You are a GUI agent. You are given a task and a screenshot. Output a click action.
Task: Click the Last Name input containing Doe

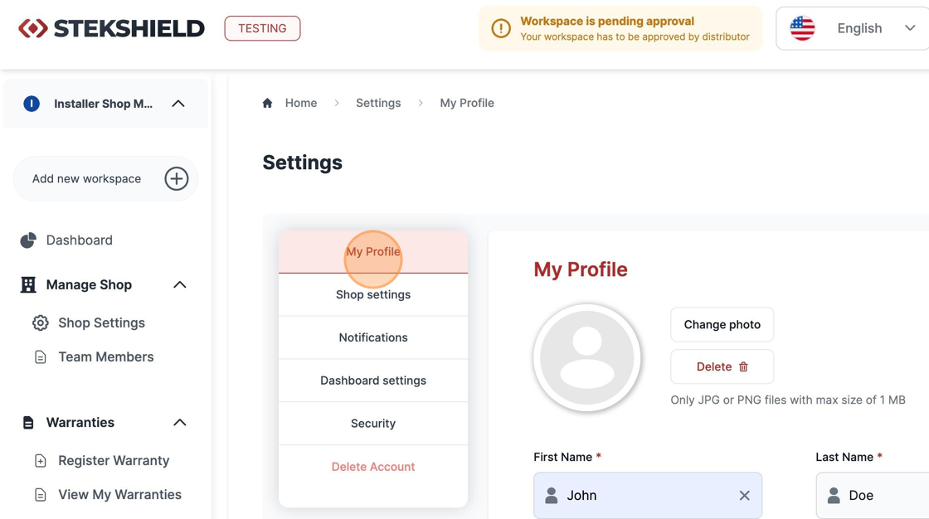(x=872, y=495)
